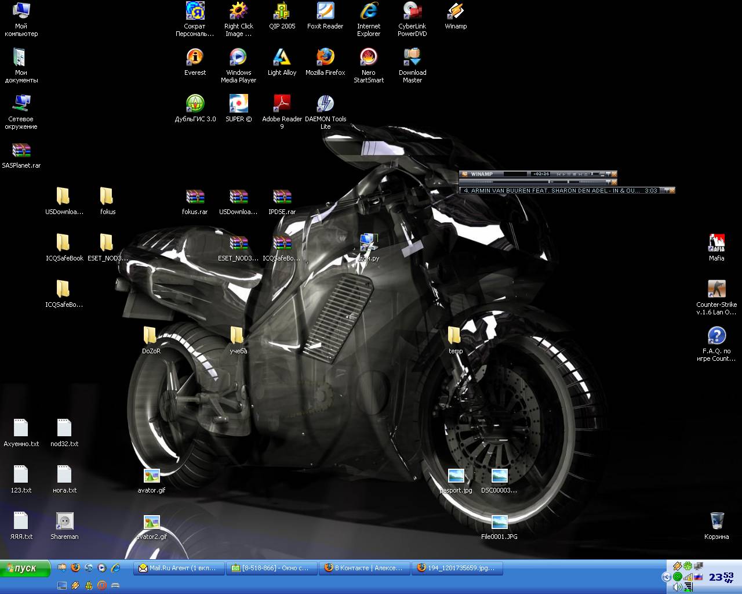
Task: Pause playback in the Winamp mini player
Action: click(569, 174)
